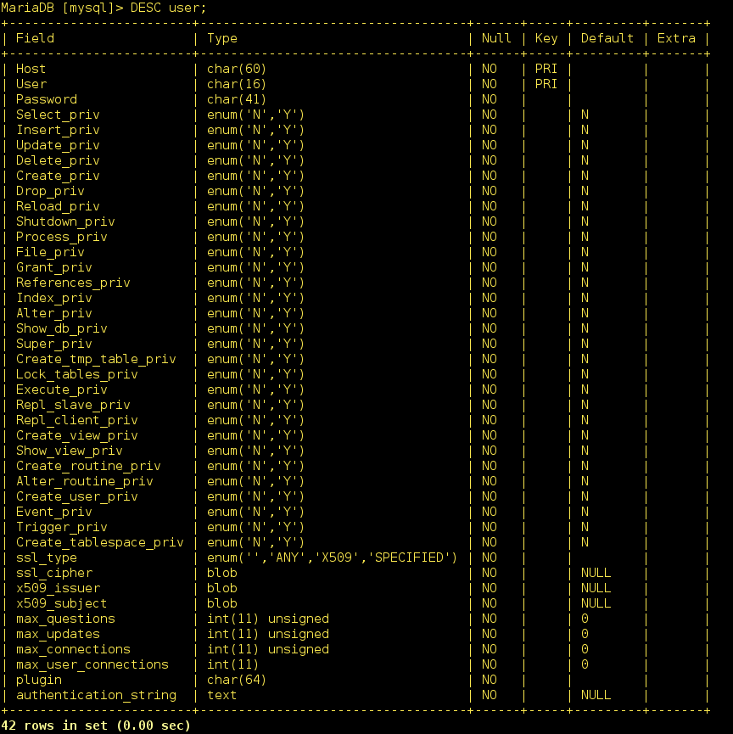Select the 'plugin' field
Viewport: 733px width, 734px height.
pyautogui.click(x=39, y=680)
